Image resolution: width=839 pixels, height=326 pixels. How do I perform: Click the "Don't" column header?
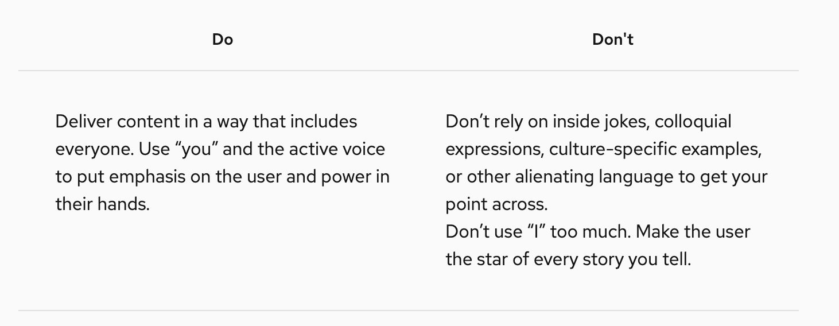point(612,40)
